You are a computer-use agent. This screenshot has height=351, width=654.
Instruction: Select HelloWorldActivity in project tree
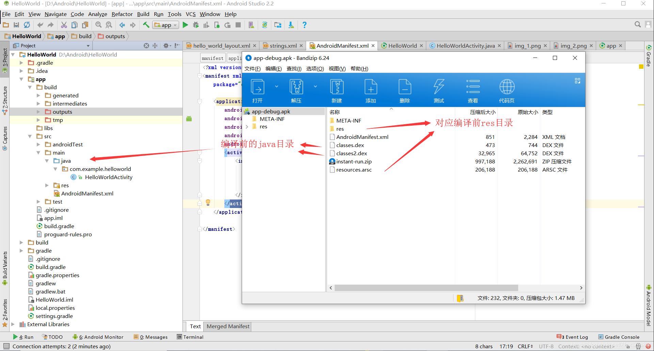[109, 177]
